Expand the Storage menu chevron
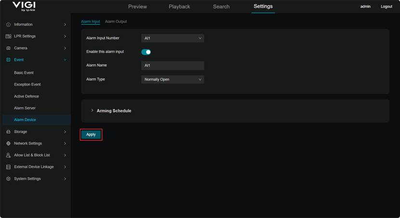Screen dimensions: 400x218 point(65,132)
